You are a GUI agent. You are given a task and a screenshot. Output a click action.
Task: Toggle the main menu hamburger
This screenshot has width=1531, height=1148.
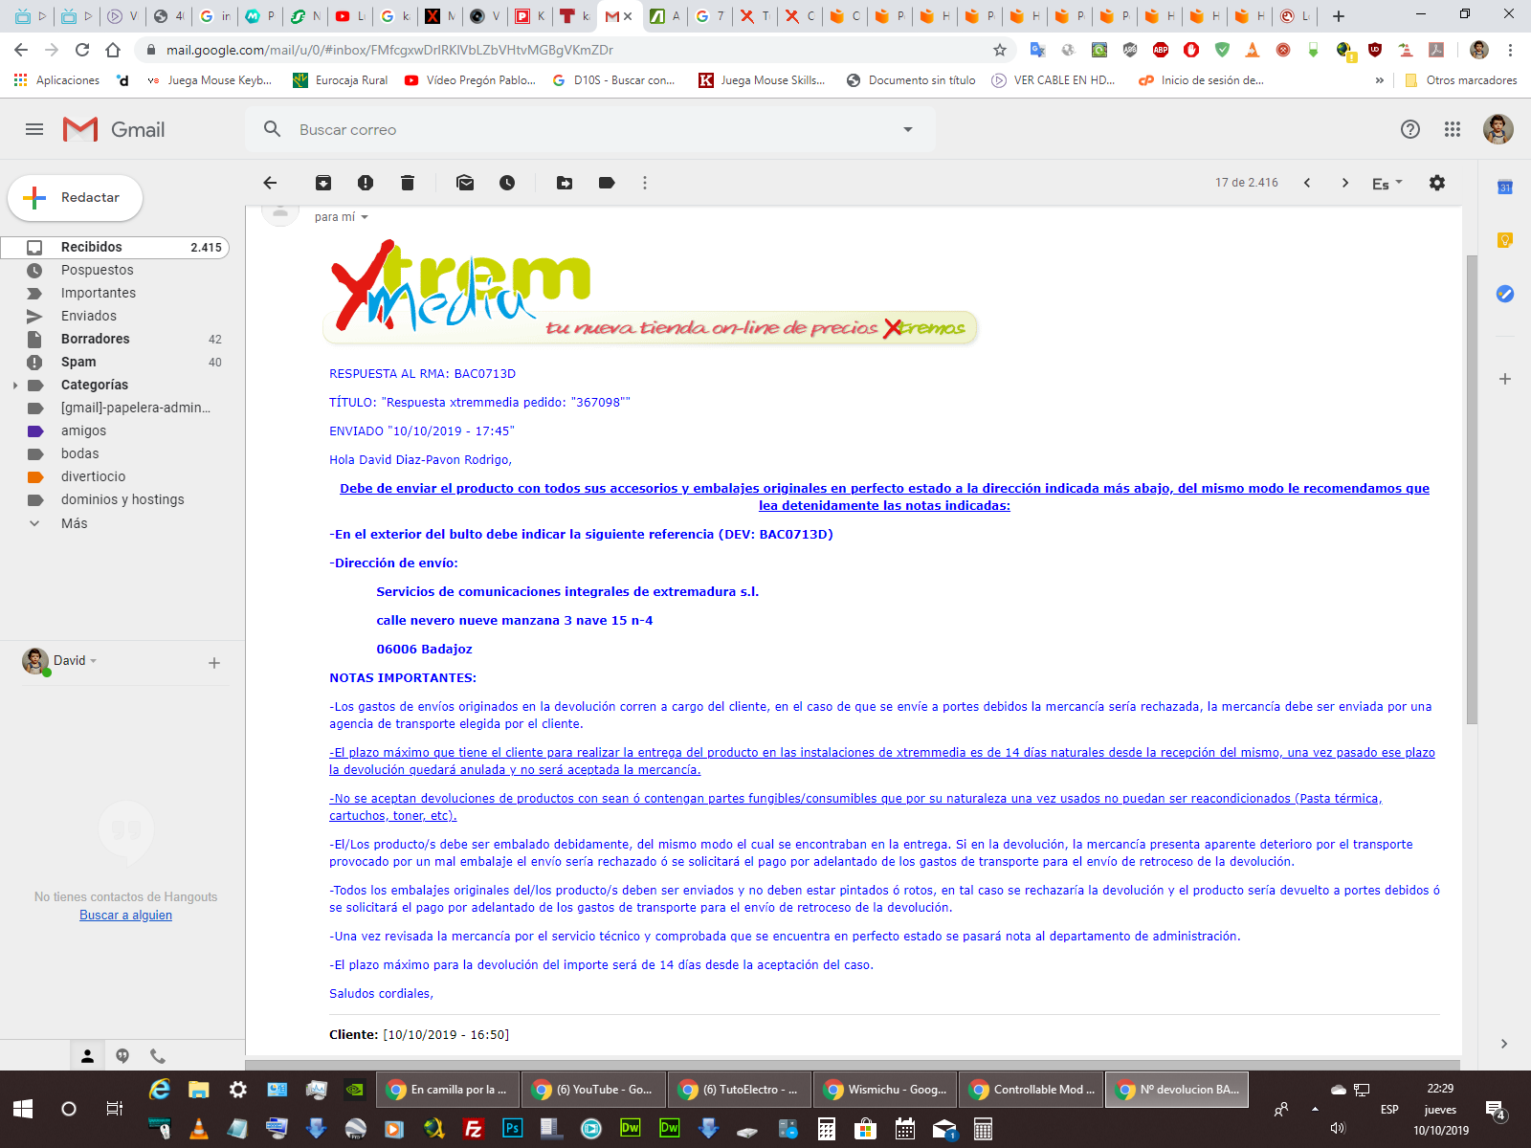pyautogui.click(x=34, y=129)
